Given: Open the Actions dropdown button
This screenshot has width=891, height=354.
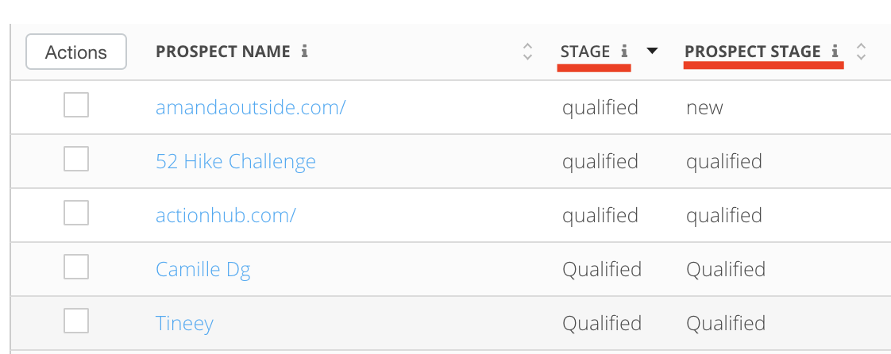Looking at the screenshot, I should tap(76, 52).
